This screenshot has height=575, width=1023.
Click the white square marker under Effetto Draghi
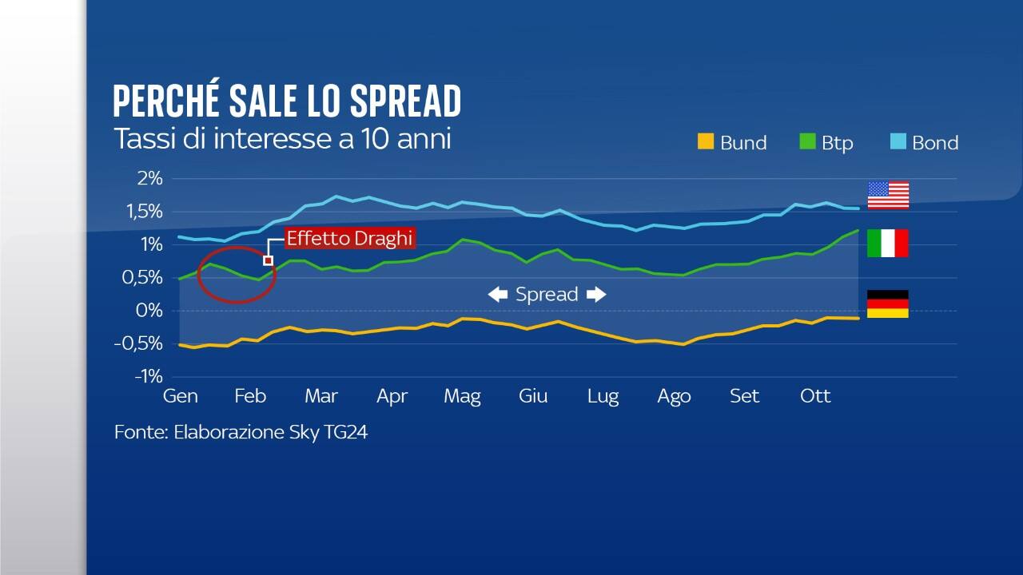point(269,260)
